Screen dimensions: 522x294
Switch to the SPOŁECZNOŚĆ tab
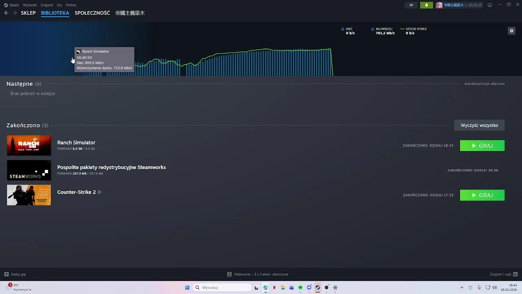click(92, 13)
